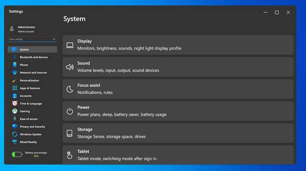
Task: Click the Power symbol icon
Action: point(70,111)
